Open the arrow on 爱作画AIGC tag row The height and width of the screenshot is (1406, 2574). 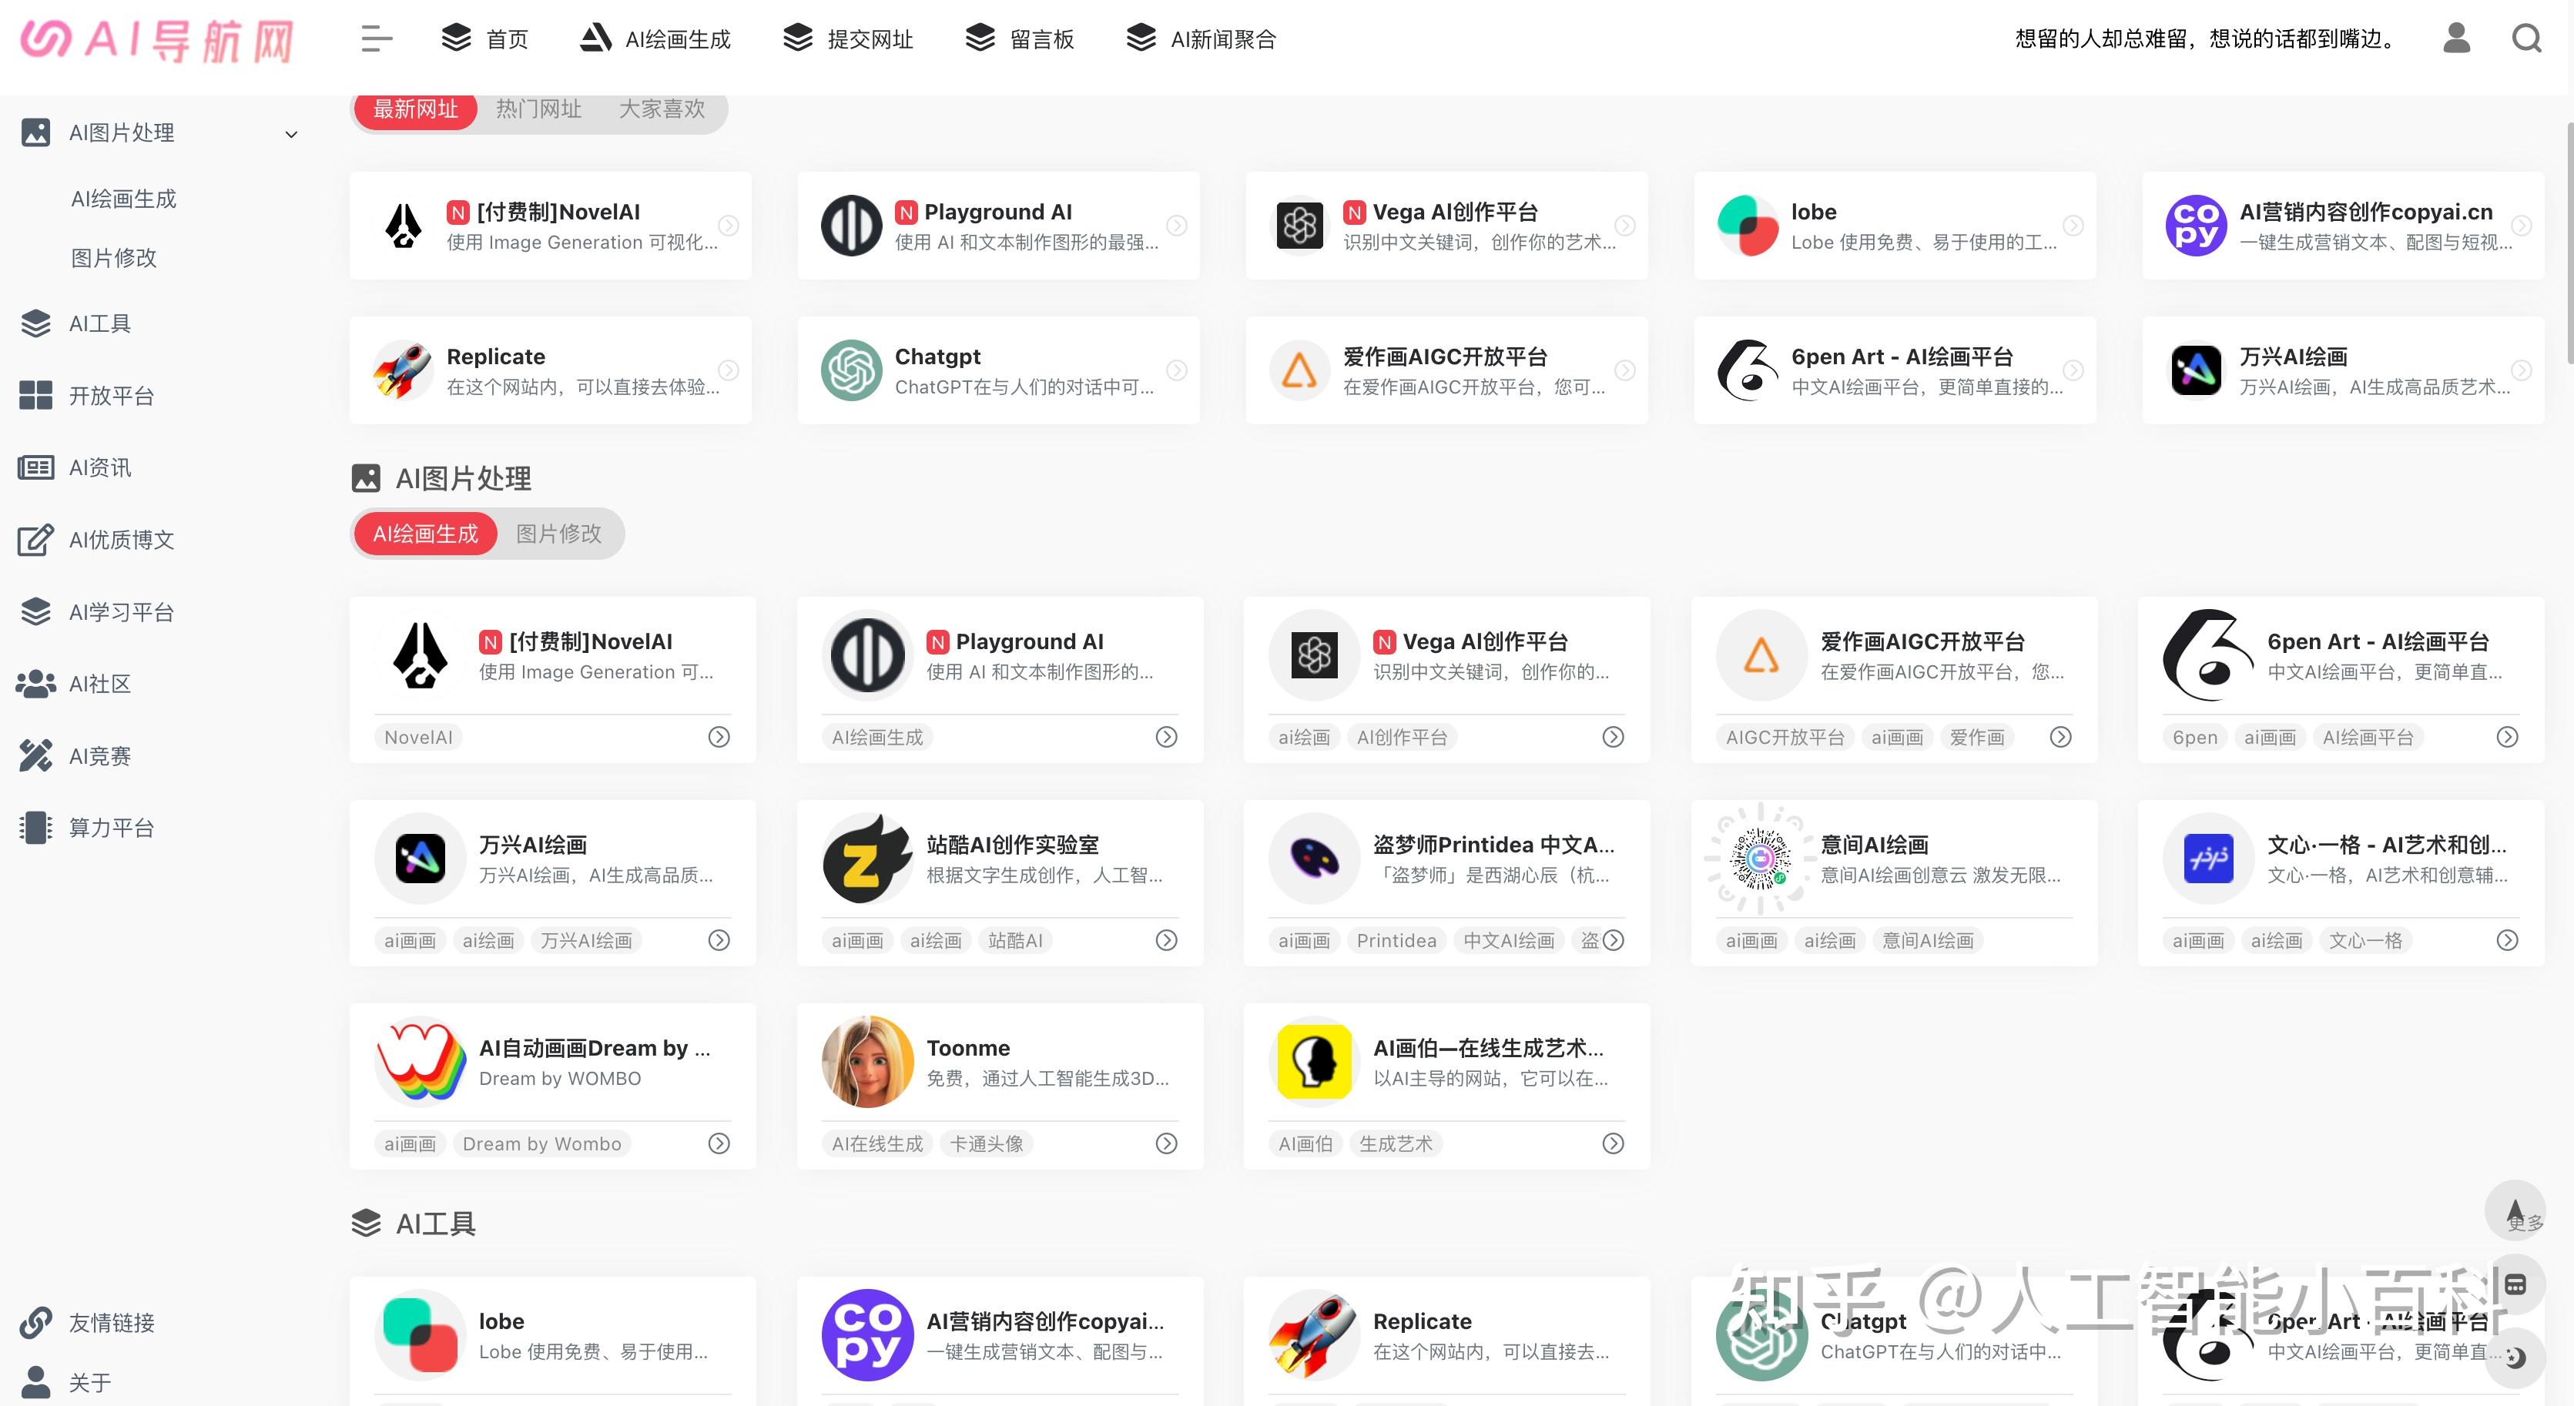click(2060, 738)
